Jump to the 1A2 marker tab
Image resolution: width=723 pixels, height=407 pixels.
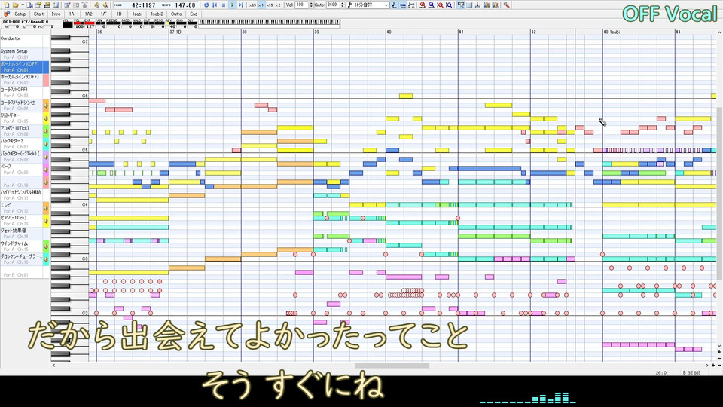(88, 14)
